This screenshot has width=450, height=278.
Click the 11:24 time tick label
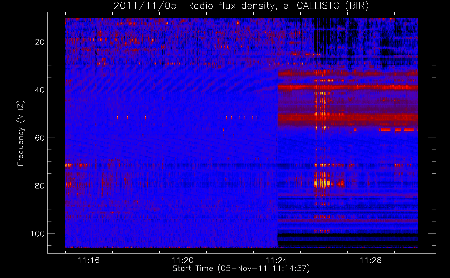[277, 260]
